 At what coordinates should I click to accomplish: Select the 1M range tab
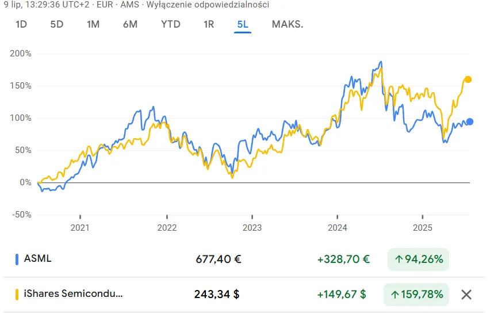(93, 24)
